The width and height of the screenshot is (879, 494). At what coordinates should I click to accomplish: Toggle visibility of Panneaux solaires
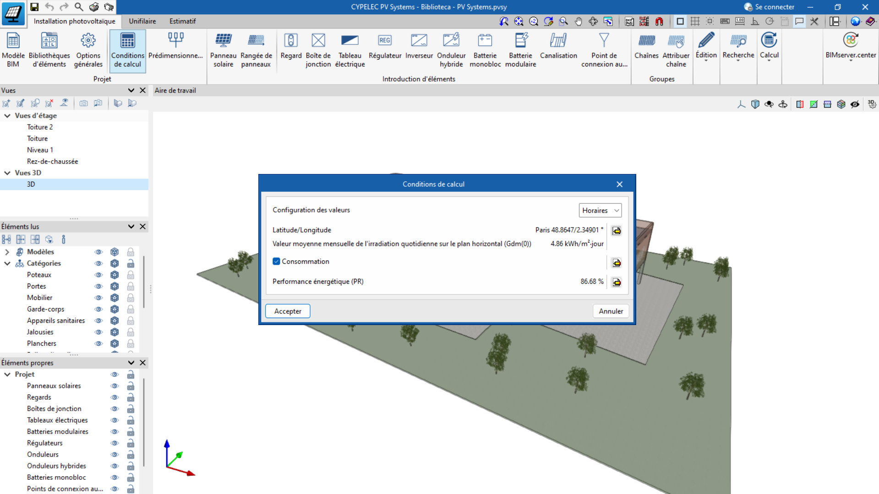coord(115,386)
